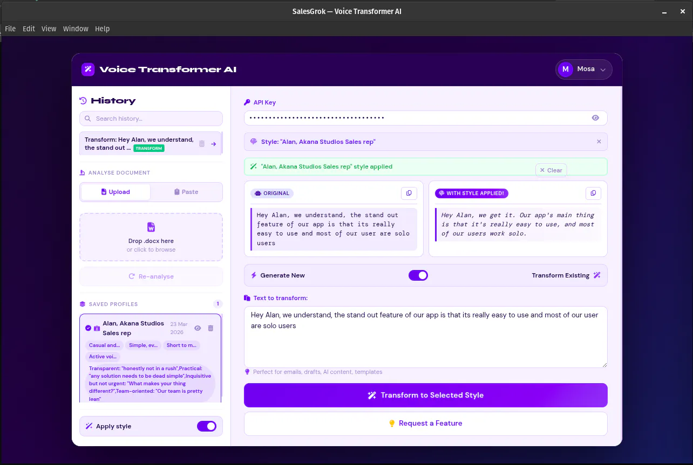The width and height of the screenshot is (693, 465).
Task: Toggle the Apply style switch
Action: [207, 426]
